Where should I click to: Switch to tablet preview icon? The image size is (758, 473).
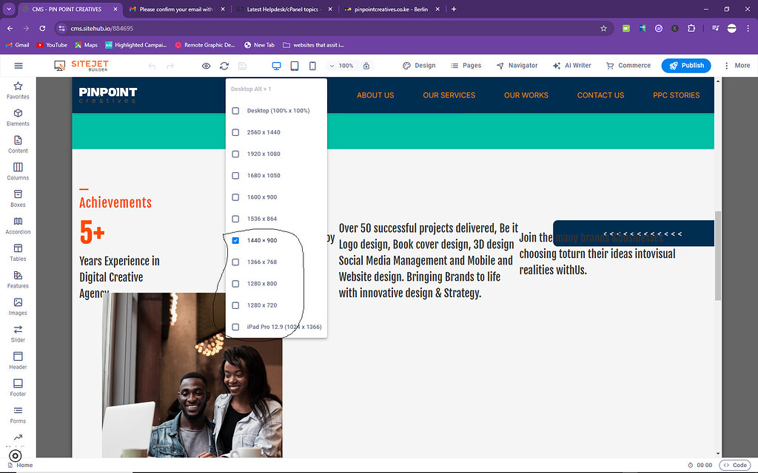coord(295,65)
